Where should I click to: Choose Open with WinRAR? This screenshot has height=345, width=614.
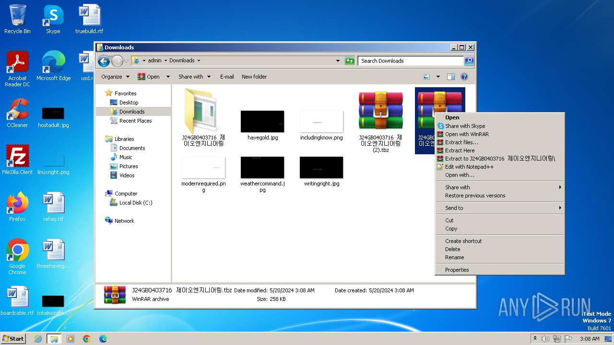click(499, 134)
